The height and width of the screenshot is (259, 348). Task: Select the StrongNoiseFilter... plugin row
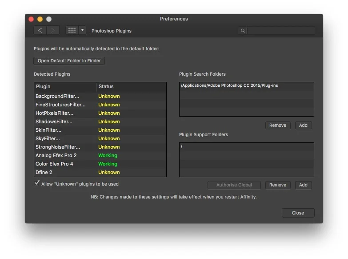click(x=100, y=147)
